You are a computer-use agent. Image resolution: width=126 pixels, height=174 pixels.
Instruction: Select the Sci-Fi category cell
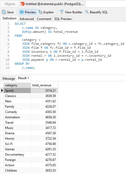tap(17, 144)
